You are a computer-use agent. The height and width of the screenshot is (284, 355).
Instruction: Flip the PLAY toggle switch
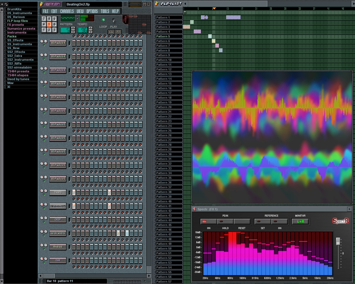click(113, 20)
